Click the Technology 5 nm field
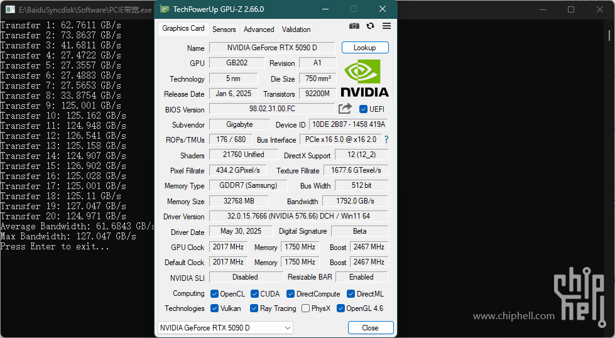Viewport: 615px width, 338px height. pyautogui.click(x=233, y=79)
